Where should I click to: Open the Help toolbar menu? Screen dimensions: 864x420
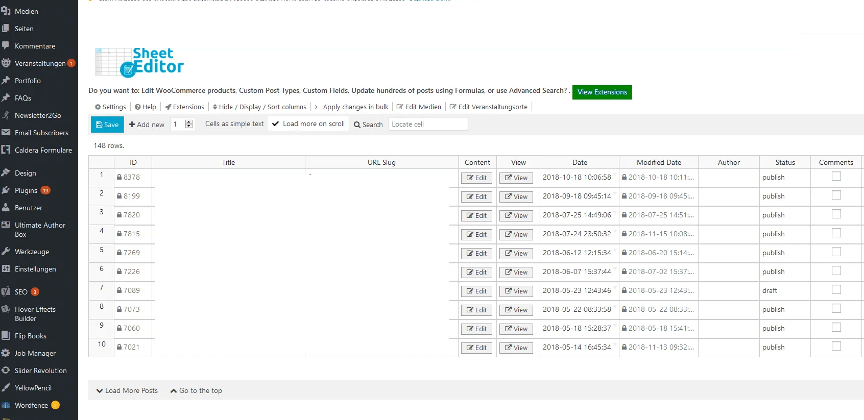point(146,107)
